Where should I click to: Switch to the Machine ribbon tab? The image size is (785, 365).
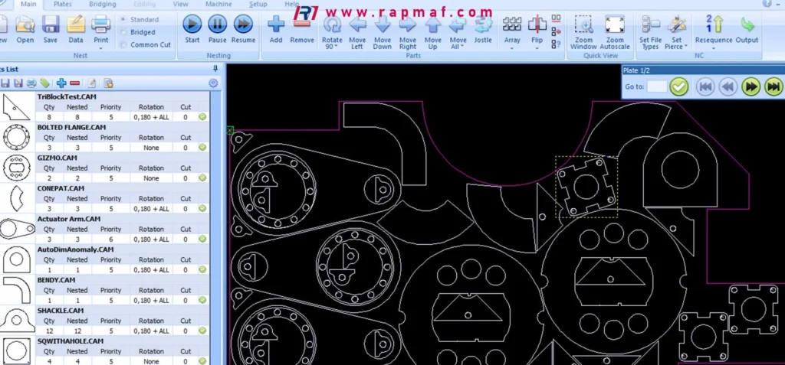click(x=218, y=4)
